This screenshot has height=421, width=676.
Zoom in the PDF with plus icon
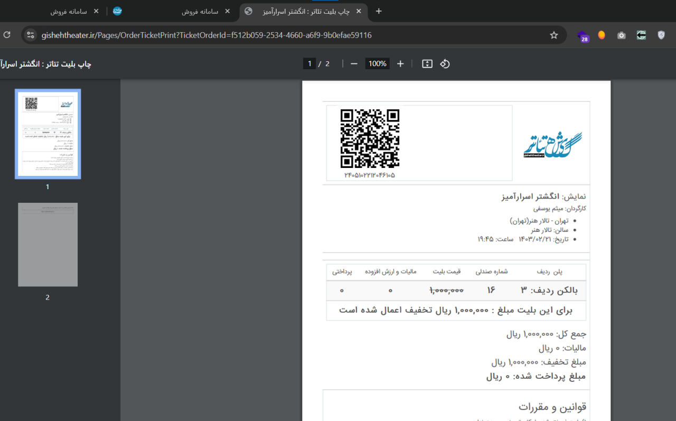click(x=400, y=63)
